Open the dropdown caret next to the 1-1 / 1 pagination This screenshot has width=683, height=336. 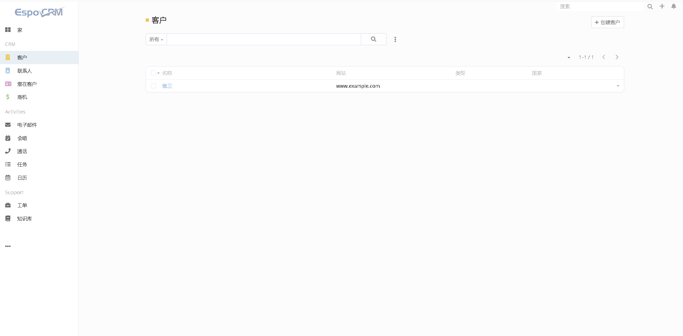(569, 57)
